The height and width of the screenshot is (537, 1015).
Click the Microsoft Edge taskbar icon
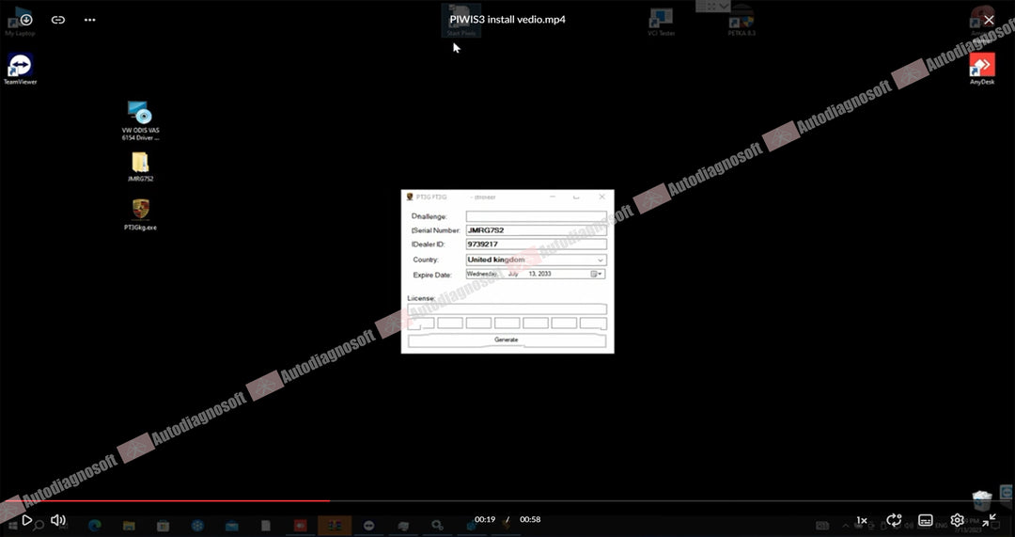coord(95,526)
